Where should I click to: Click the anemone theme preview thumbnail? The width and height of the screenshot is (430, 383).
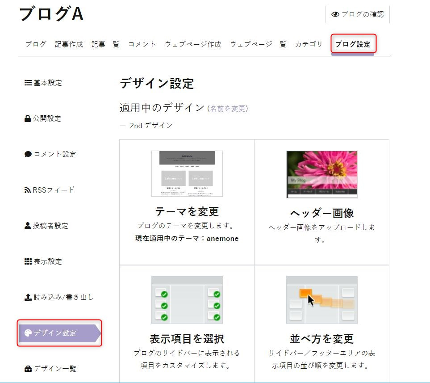pyautogui.click(x=187, y=173)
